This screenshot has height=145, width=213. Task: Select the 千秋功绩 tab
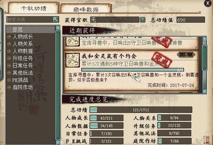click(x=34, y=8)
